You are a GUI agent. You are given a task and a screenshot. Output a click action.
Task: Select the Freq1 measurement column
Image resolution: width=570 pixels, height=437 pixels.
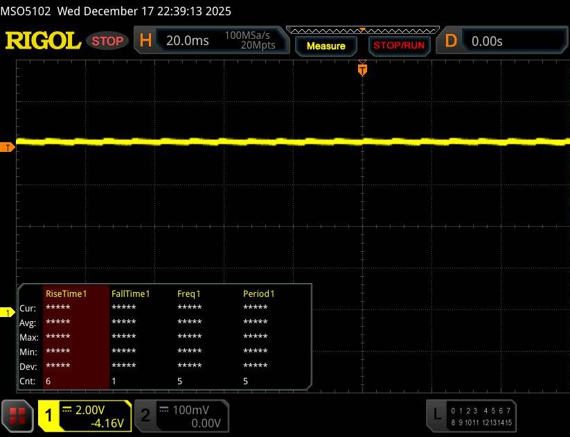click(190, 294)
